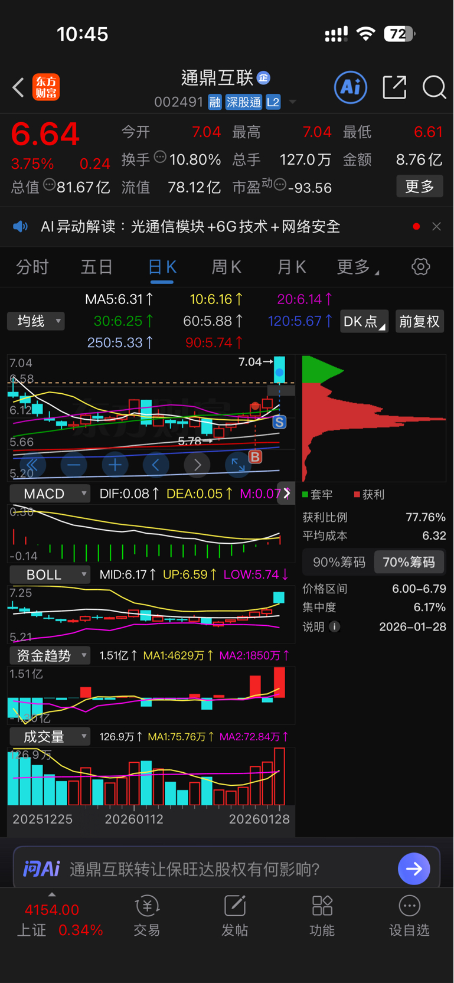Tap info icon next to 说明
The width and height of the screenshot is (454, 983).
click(335, 627)
